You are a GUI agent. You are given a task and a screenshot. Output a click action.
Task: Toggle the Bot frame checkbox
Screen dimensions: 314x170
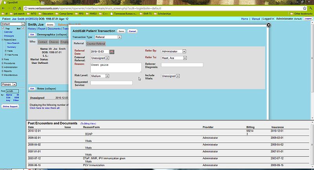pyautogui.click(x=23, y=29)
